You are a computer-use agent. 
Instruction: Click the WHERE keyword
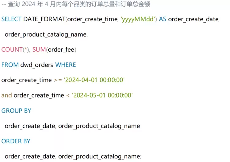[65, 65]
